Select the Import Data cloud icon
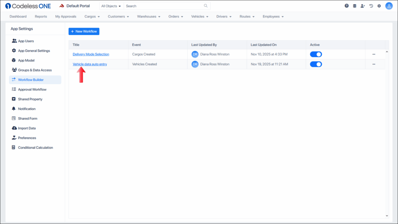The width and height of the screenshot is (398, 224). click(x=13, y=128)
